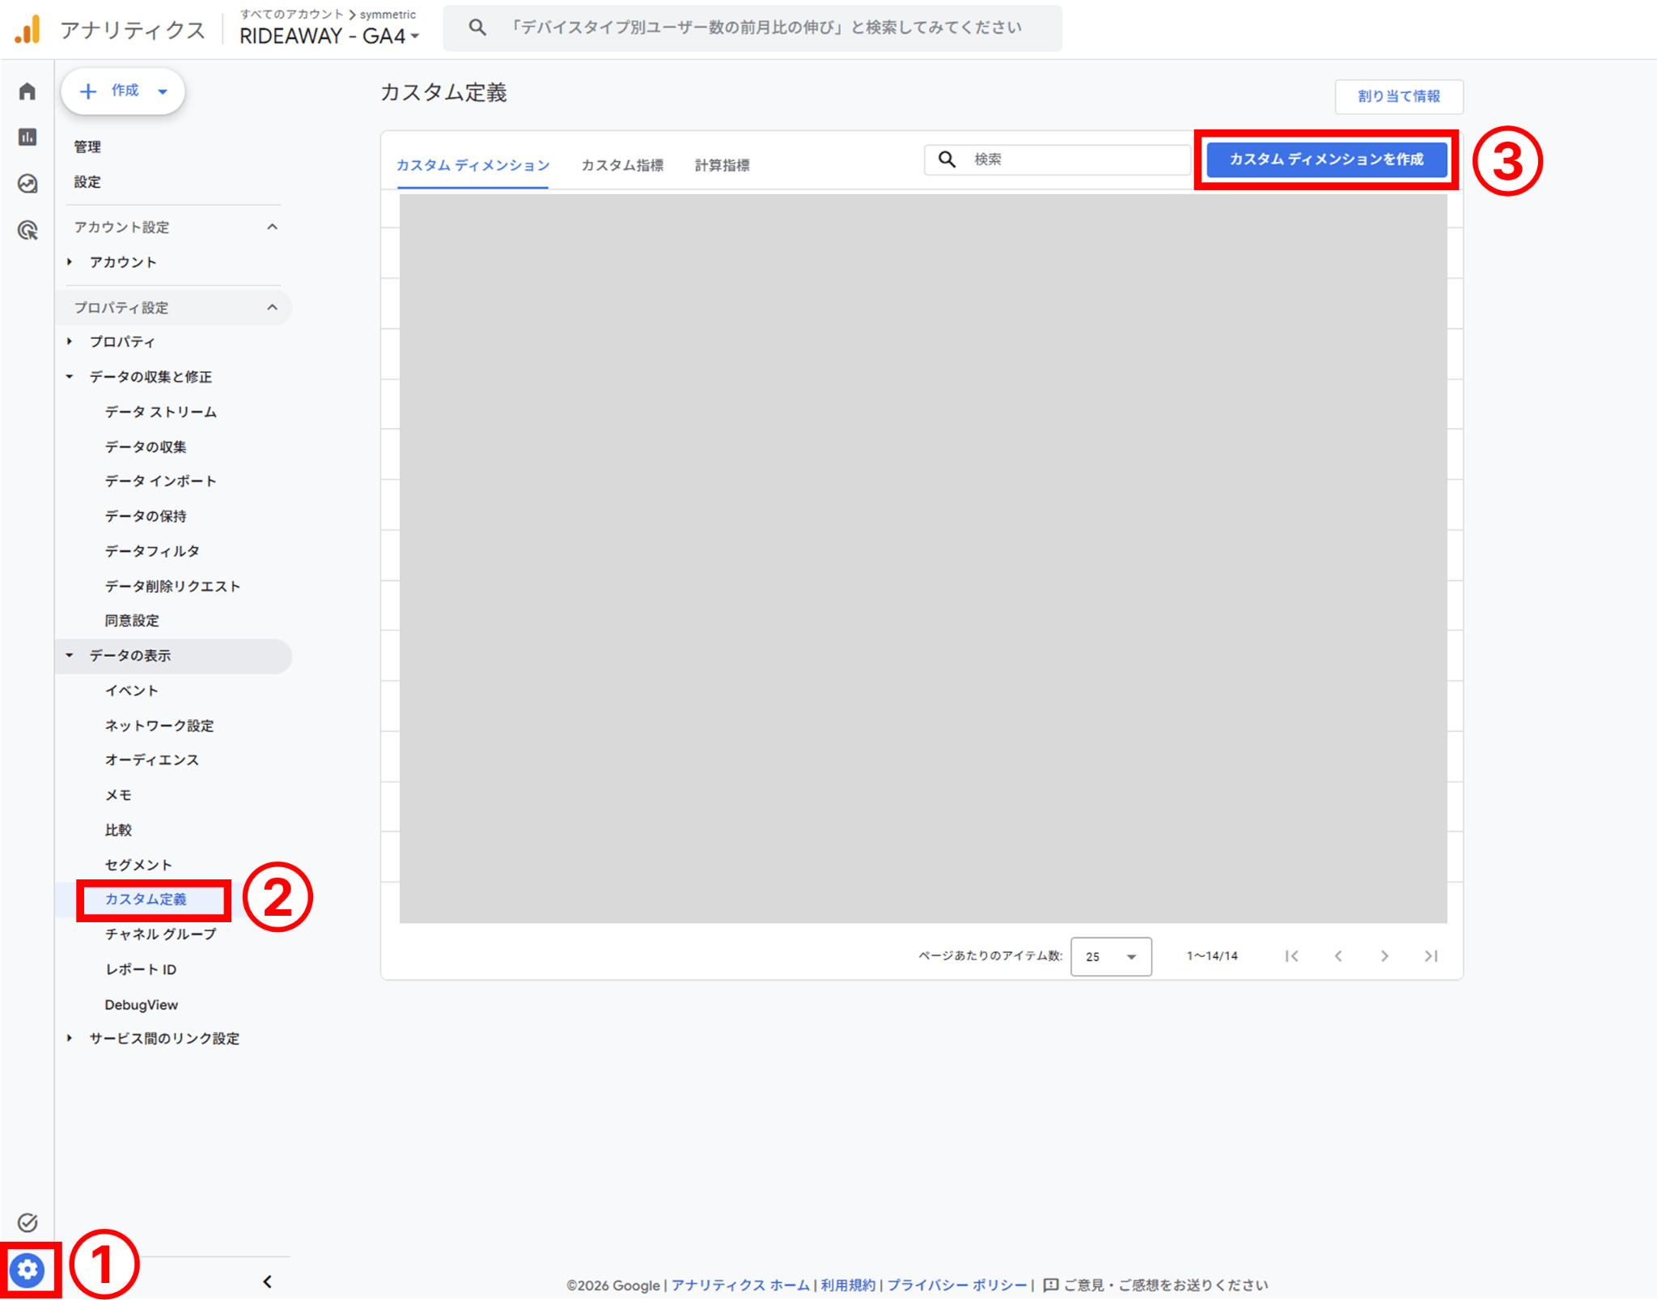Screen dimensions: 1657x1300
Task: Open イベント settings
Action: pos(132,690)
